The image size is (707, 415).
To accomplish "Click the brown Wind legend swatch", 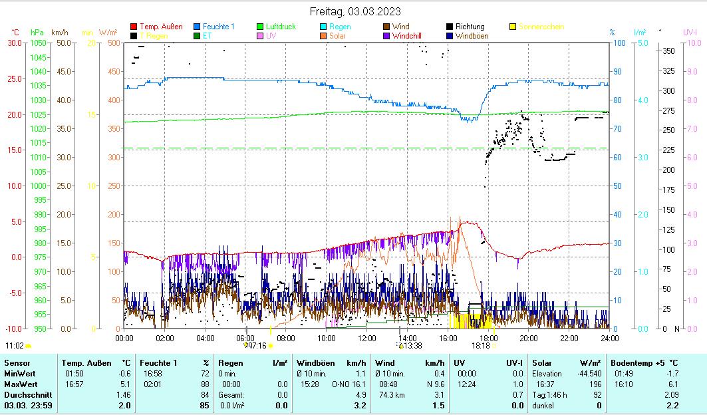I will [386, 27].
